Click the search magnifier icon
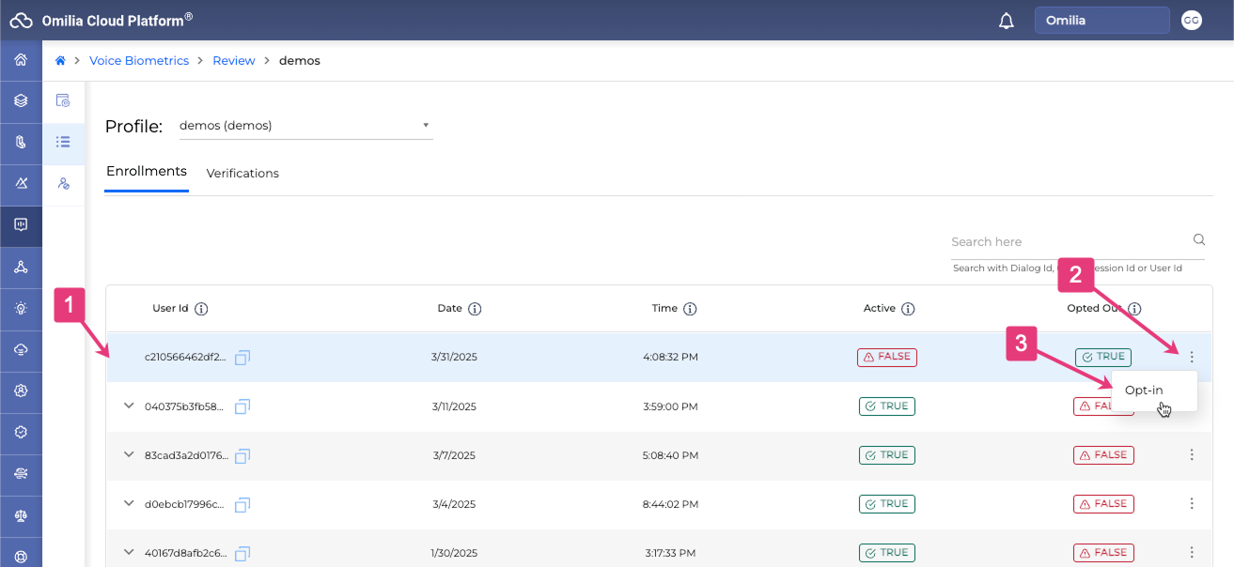 (x=1199, y=239)
